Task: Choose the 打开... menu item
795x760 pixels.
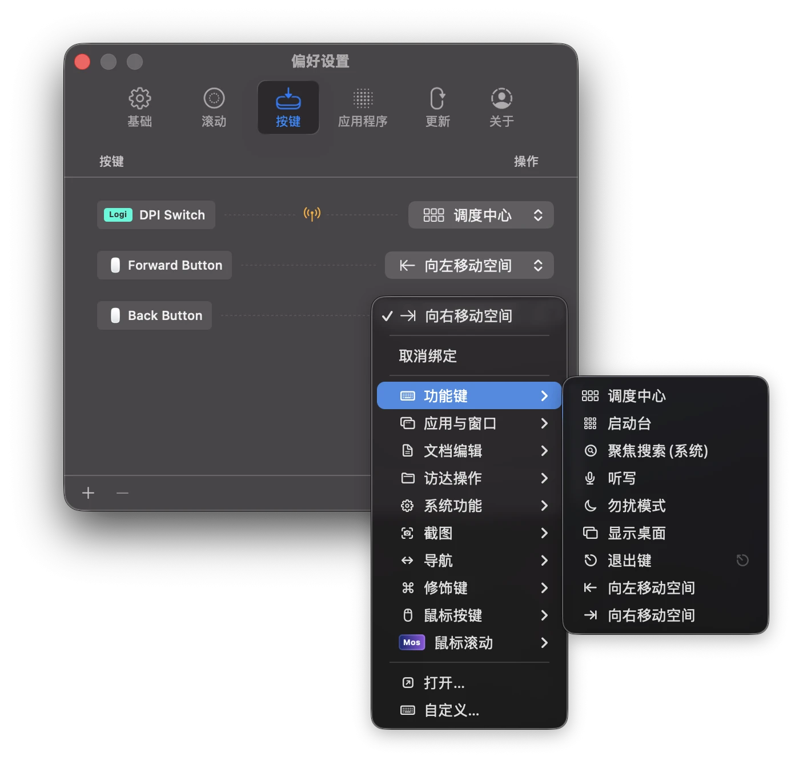Action: tap(469, 683)
